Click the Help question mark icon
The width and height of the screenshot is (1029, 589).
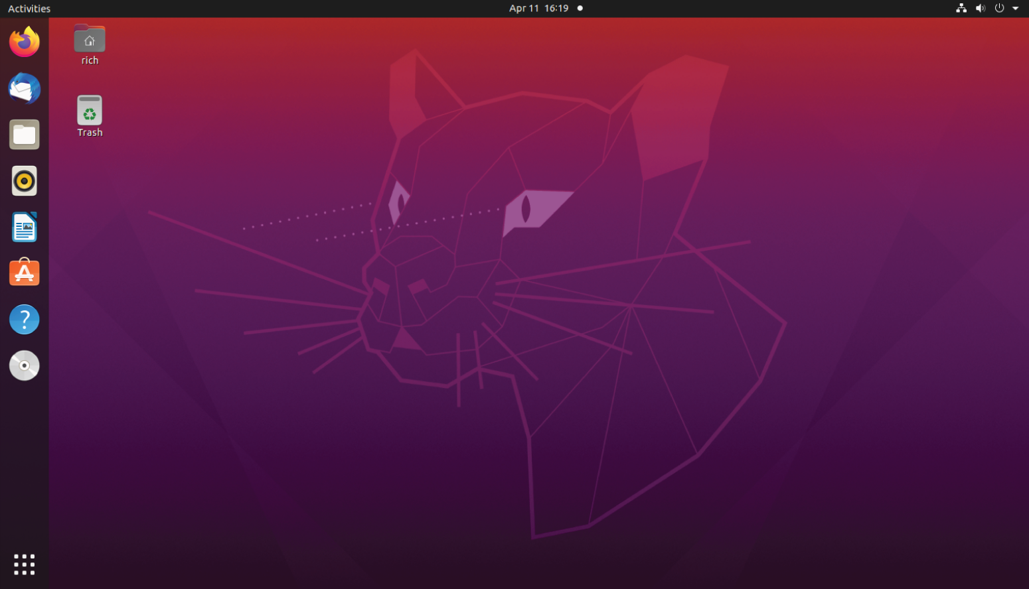[x=25, y=319]
